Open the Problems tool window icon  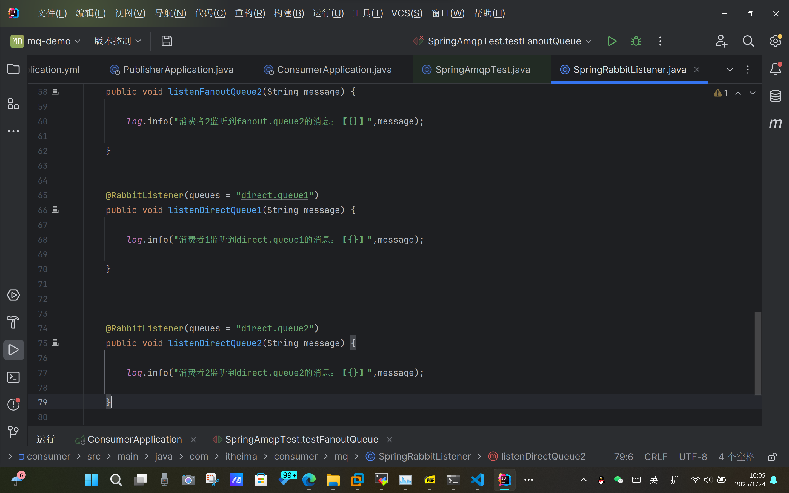pos(13,404)
